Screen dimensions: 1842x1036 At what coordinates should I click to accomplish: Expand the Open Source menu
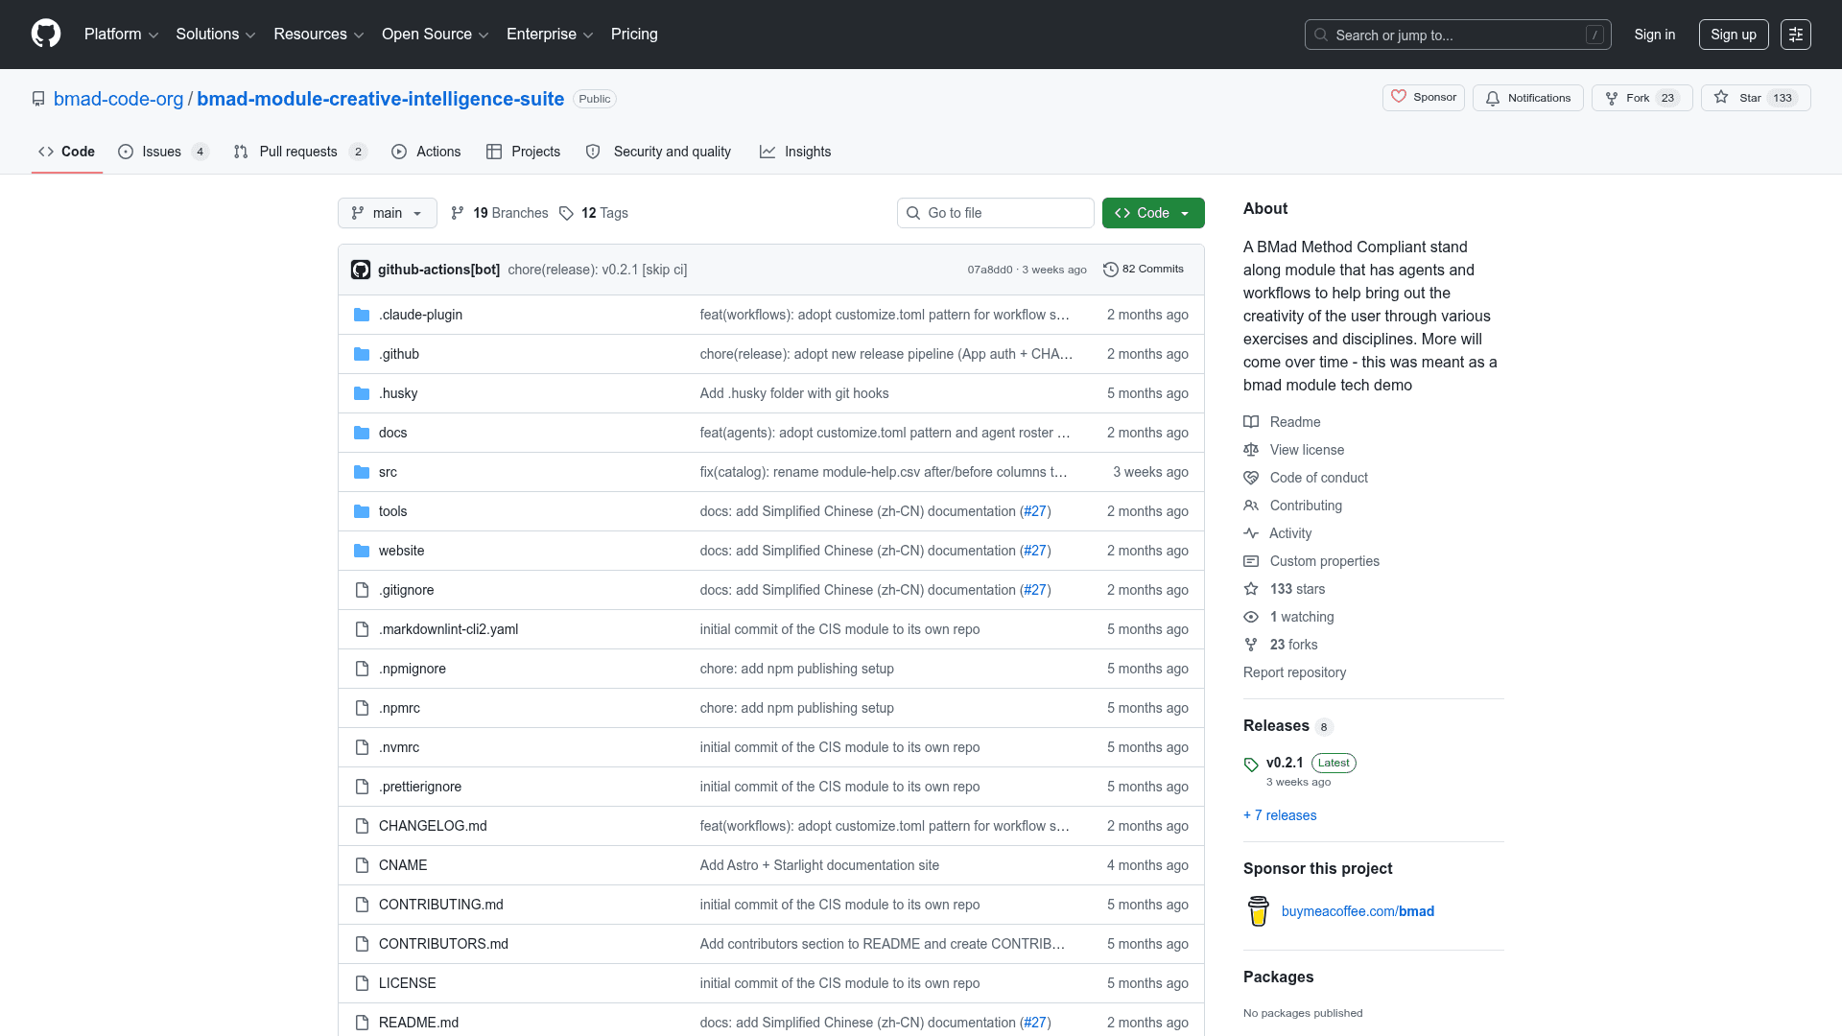(436, 35)
